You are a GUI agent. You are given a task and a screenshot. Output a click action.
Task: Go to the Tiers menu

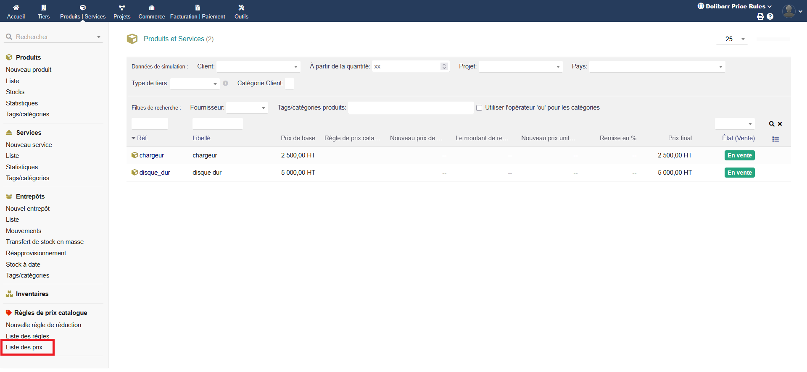[x=44, y=11]
